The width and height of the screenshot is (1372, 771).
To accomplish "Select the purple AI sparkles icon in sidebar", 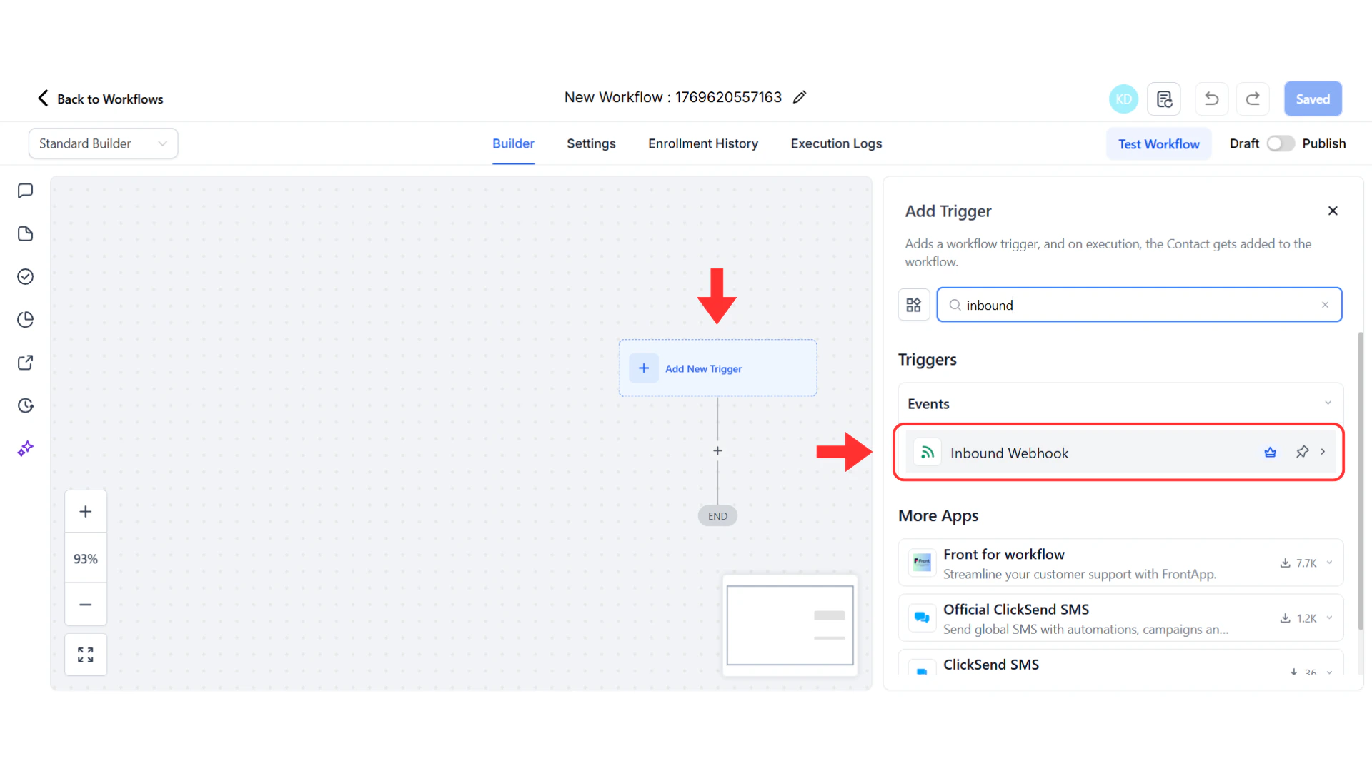I will click(26, 448).
